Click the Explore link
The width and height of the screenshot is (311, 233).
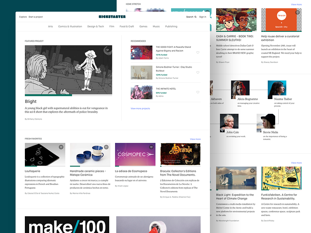[23, 17]
